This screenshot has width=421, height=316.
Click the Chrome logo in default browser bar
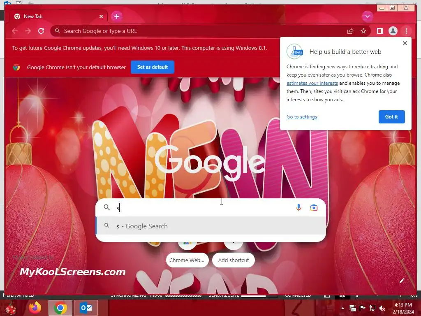(x=16, y=67)
